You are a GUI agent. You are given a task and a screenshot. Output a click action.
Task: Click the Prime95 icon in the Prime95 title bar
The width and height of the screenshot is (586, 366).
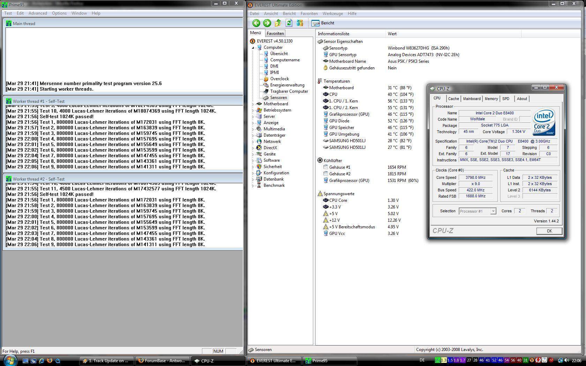tap(5, 5)
